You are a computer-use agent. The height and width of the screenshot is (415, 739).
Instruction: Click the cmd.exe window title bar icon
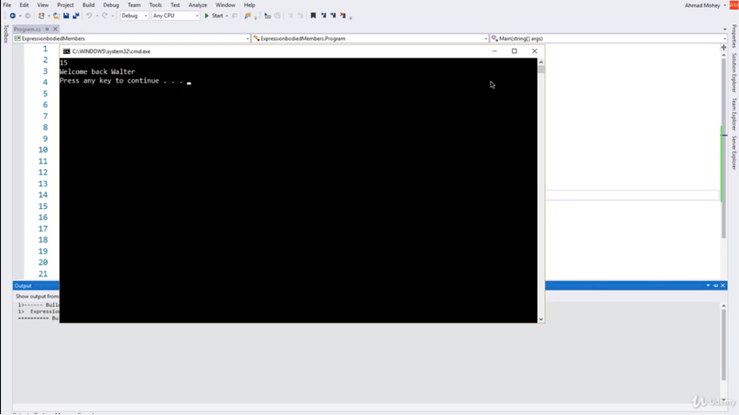point(66,51)
